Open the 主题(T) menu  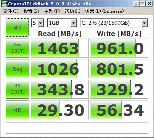click(52, 11)
